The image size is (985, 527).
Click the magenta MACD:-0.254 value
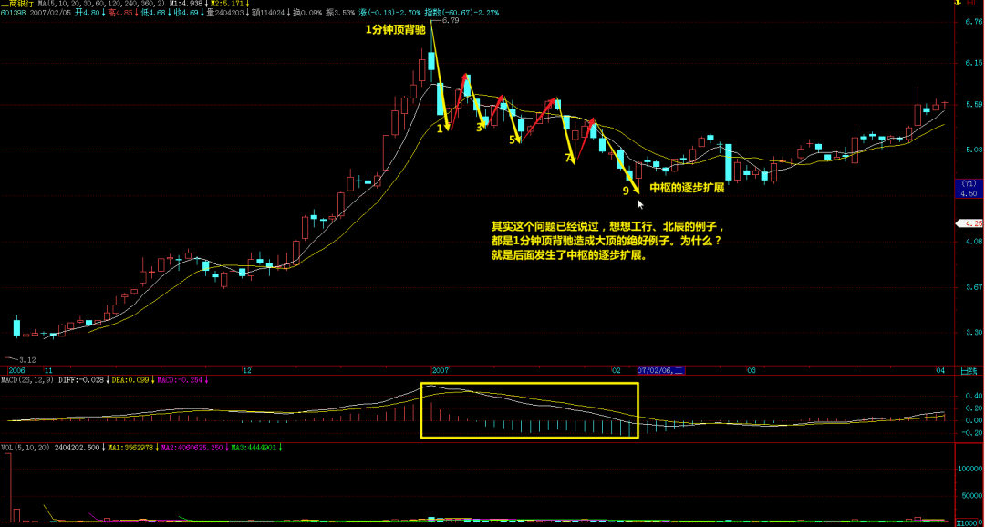pos(180,380)
